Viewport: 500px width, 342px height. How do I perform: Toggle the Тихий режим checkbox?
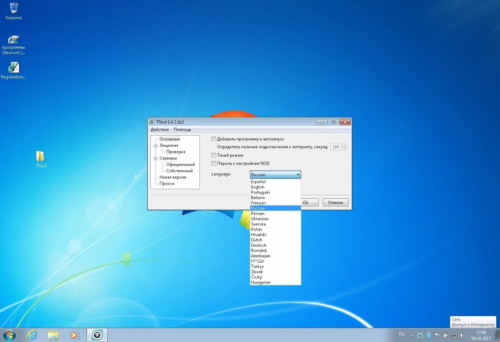(x=214, y=155)
